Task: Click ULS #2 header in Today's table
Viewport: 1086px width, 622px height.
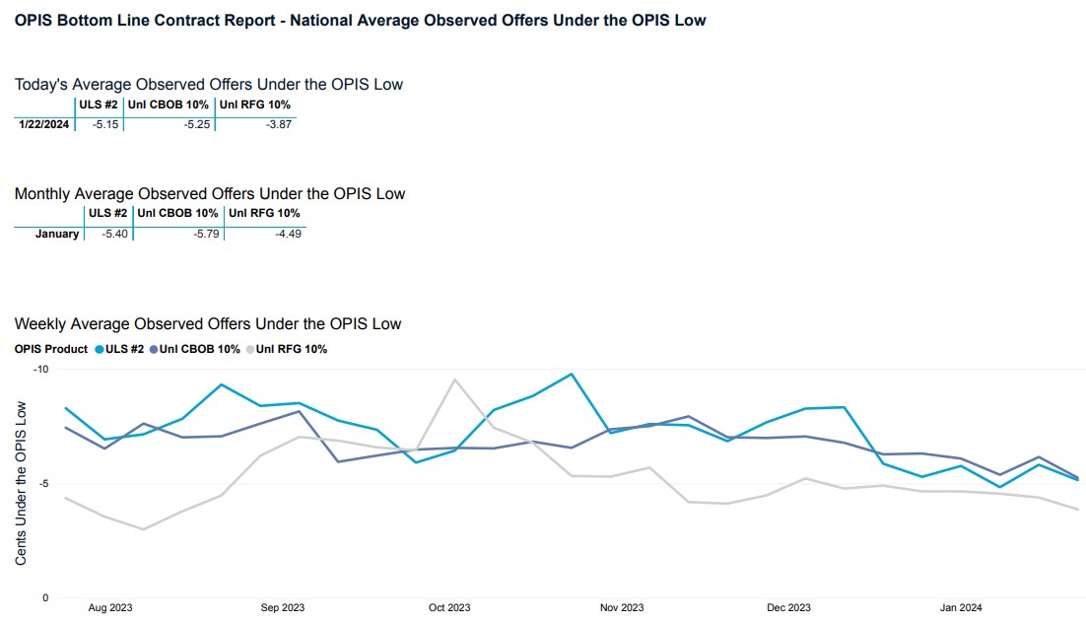Action: [x=99, y=104]
